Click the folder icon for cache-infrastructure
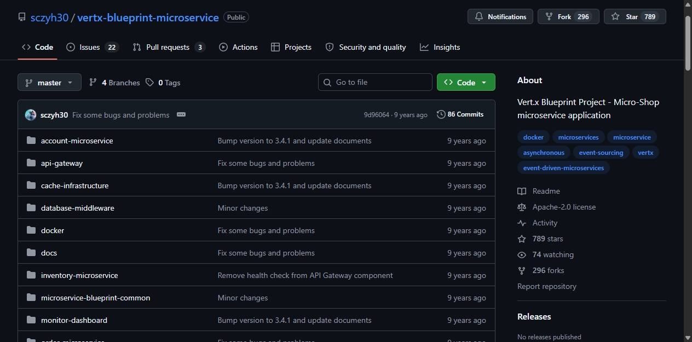 coord(31,186)
